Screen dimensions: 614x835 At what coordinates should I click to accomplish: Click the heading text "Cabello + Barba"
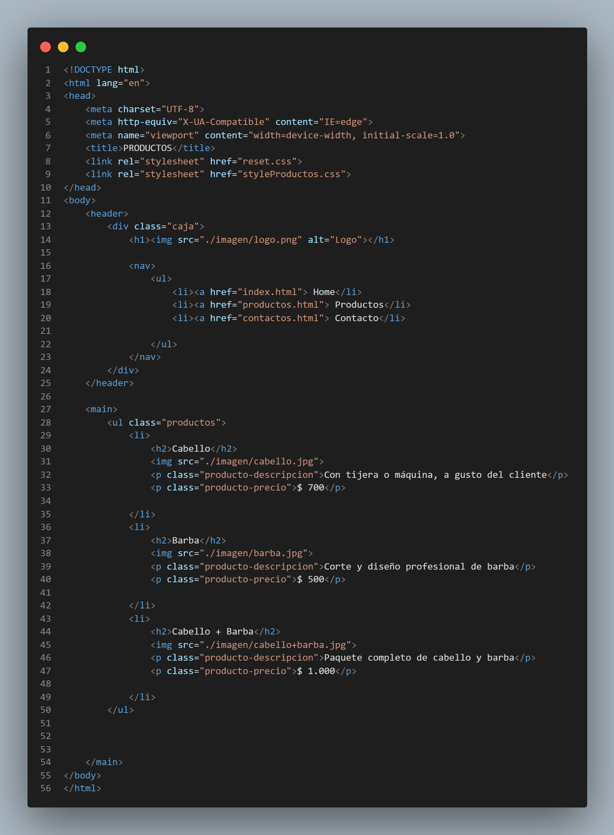213,632
